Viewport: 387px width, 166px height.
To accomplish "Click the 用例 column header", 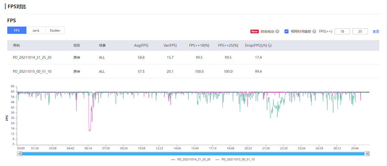I will click(16, 46).
